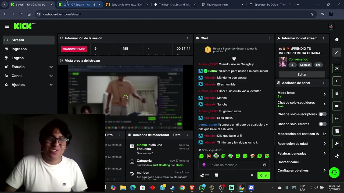
Task: Open WhatsApp from the taskbar
Action: click(202, 188)
